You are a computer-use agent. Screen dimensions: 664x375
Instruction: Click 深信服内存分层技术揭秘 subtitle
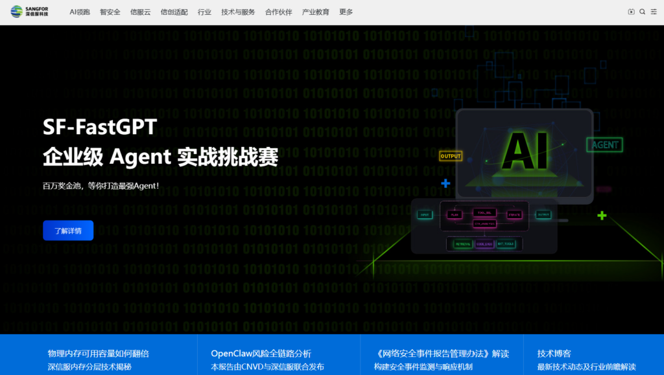pos(89,367)
